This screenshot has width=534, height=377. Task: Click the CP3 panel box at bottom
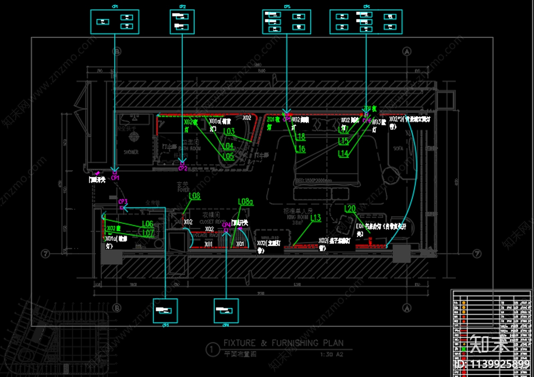165,311
